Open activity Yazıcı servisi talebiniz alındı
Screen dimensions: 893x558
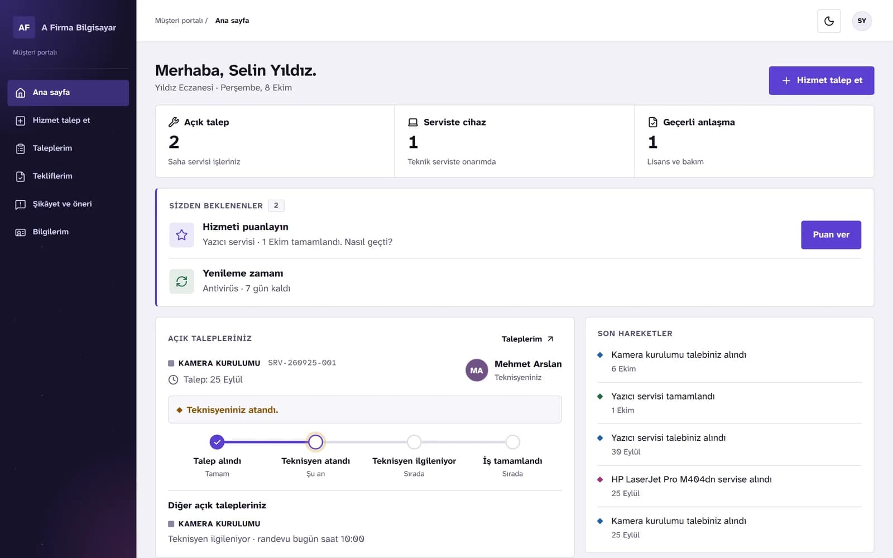click(x=729, y=444)
